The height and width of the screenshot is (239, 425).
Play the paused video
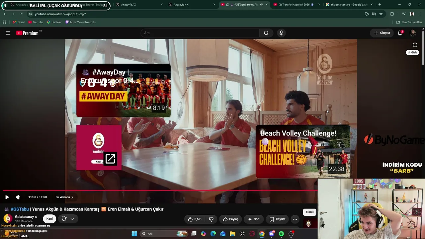pyautogui.click(x=7, y=197)
